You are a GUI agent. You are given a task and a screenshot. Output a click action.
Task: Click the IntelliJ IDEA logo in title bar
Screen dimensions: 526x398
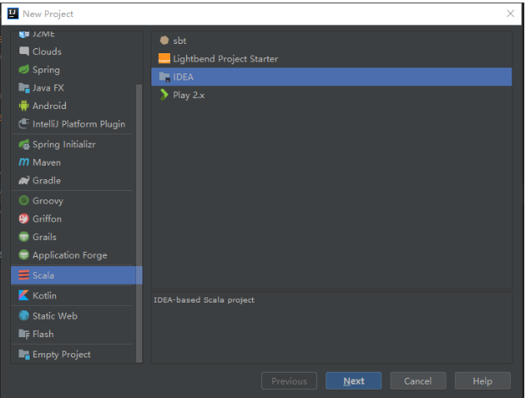(x=13, y=14)
